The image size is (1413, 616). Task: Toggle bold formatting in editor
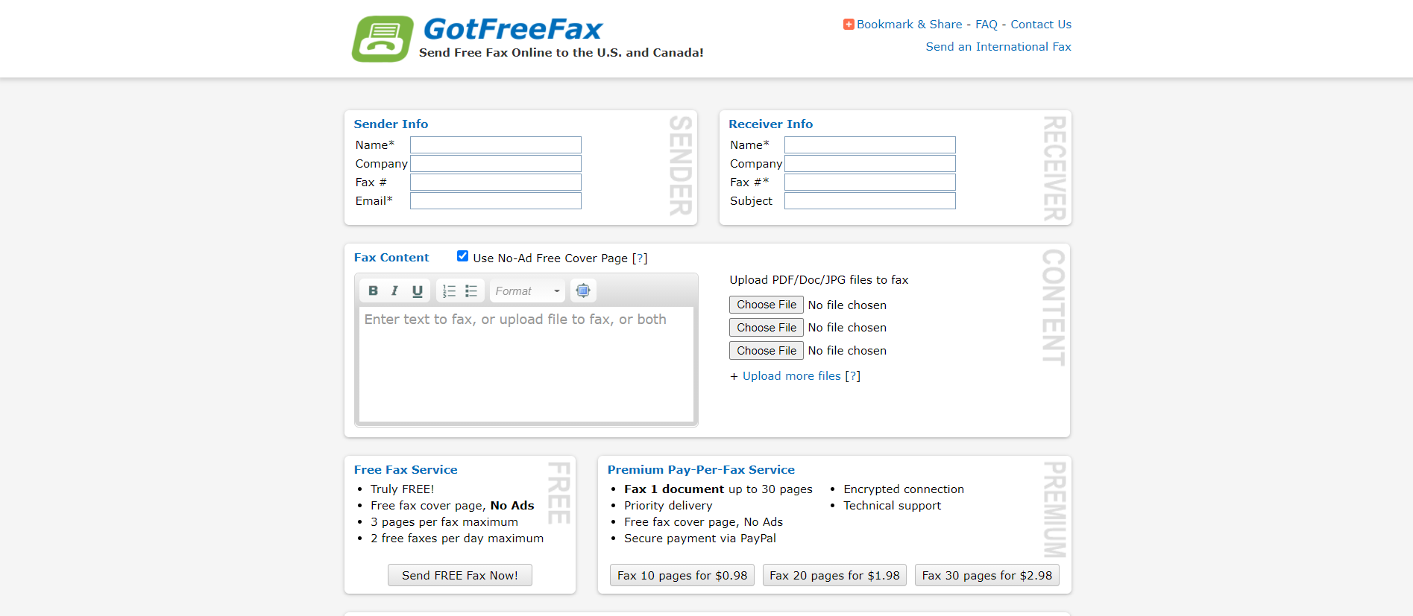tap(373, 291)
